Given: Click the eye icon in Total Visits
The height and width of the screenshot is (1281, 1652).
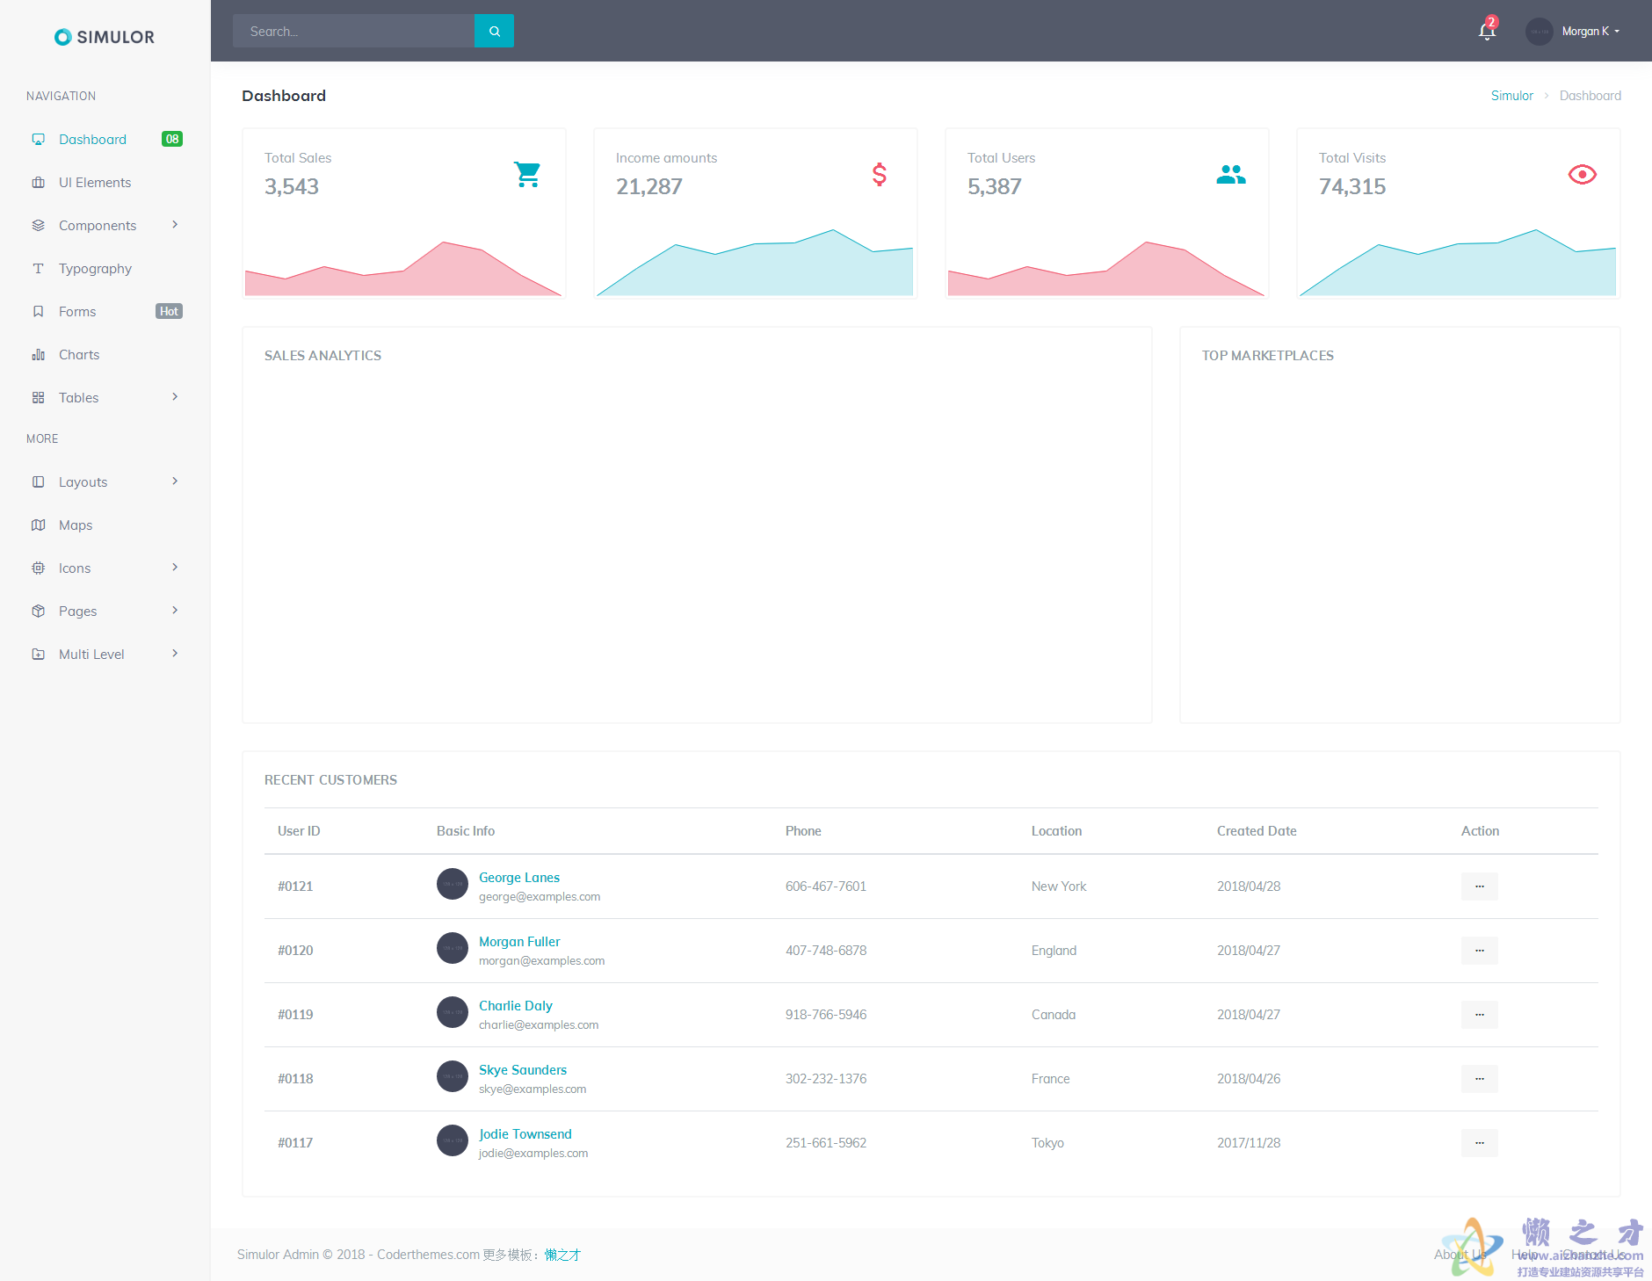Looking at the screenshot, I should [1582, 174].
